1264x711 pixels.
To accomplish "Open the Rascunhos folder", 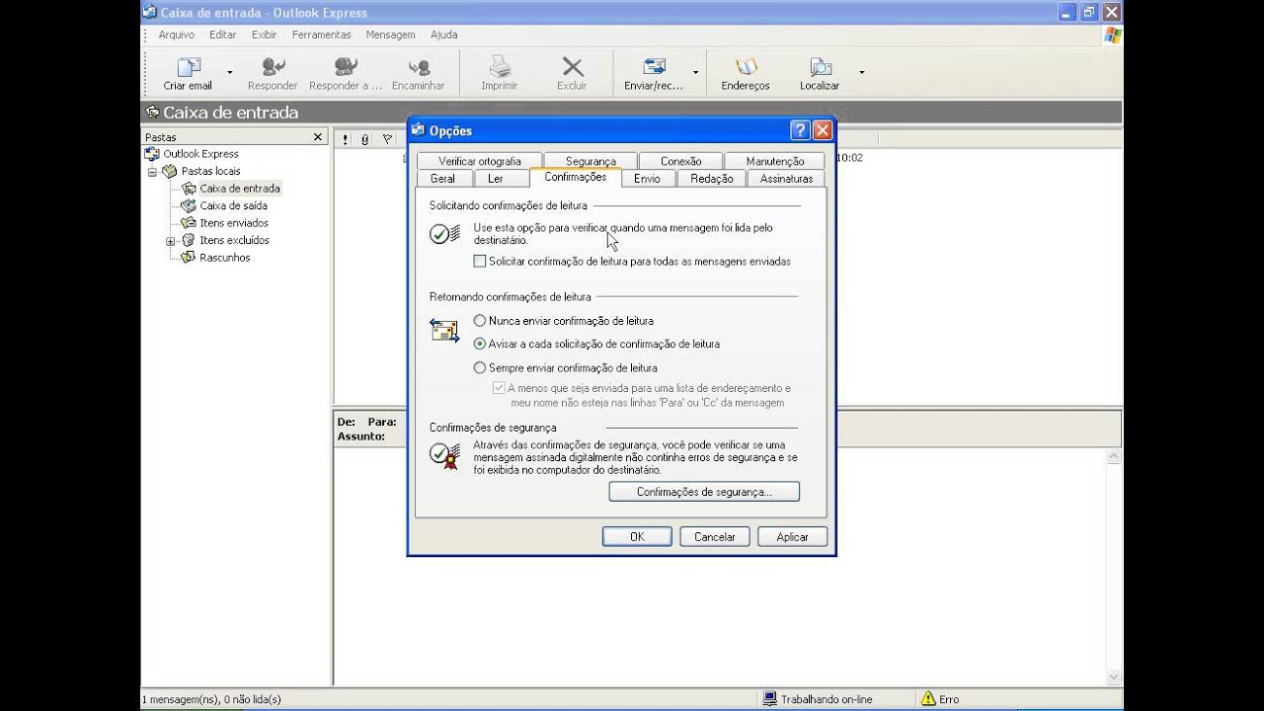I will point(224,258).
